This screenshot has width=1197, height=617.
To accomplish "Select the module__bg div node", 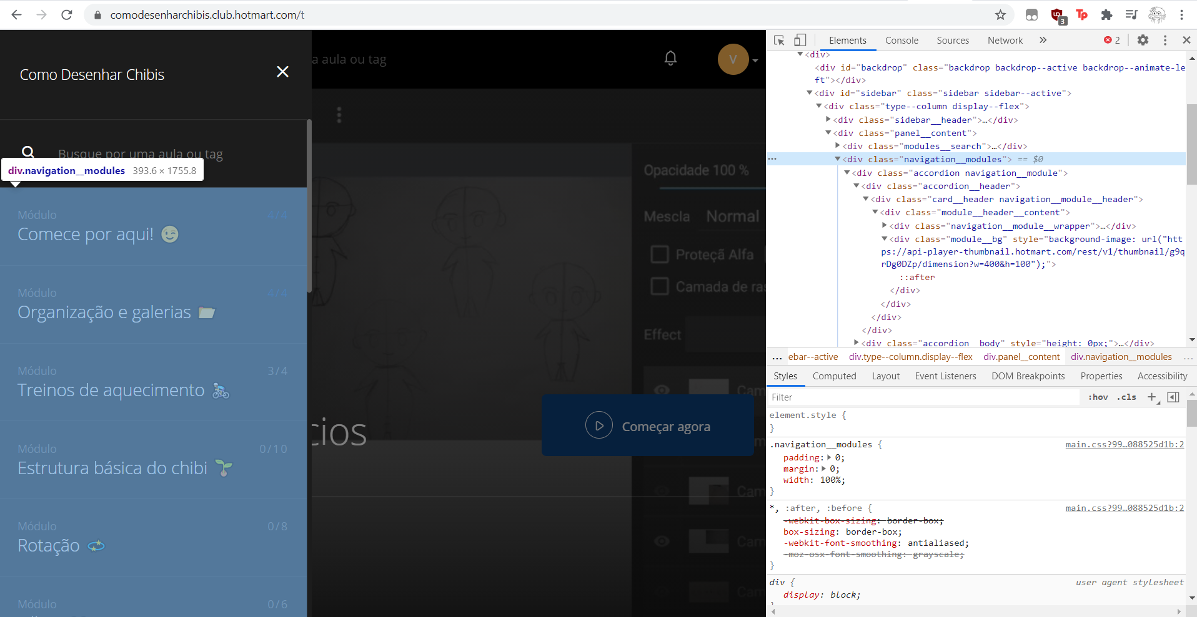I will [1034, 251].
